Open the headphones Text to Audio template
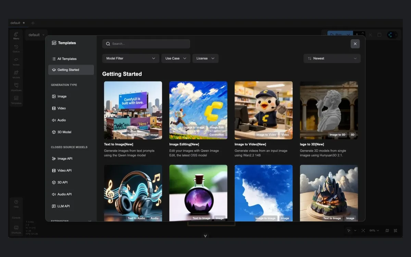This screenshot has width=411, height=257. pyautogui.click(x=133, y=193)
